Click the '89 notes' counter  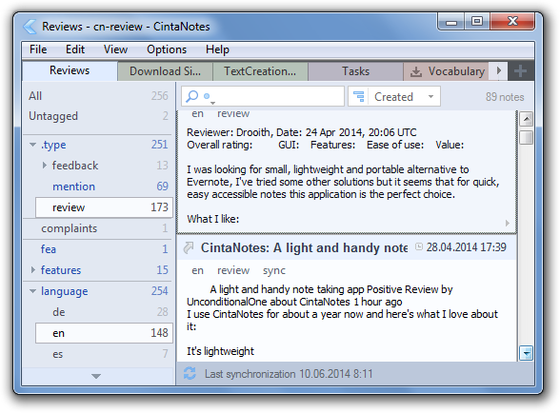pyautogui.click(x=505, y=97)
